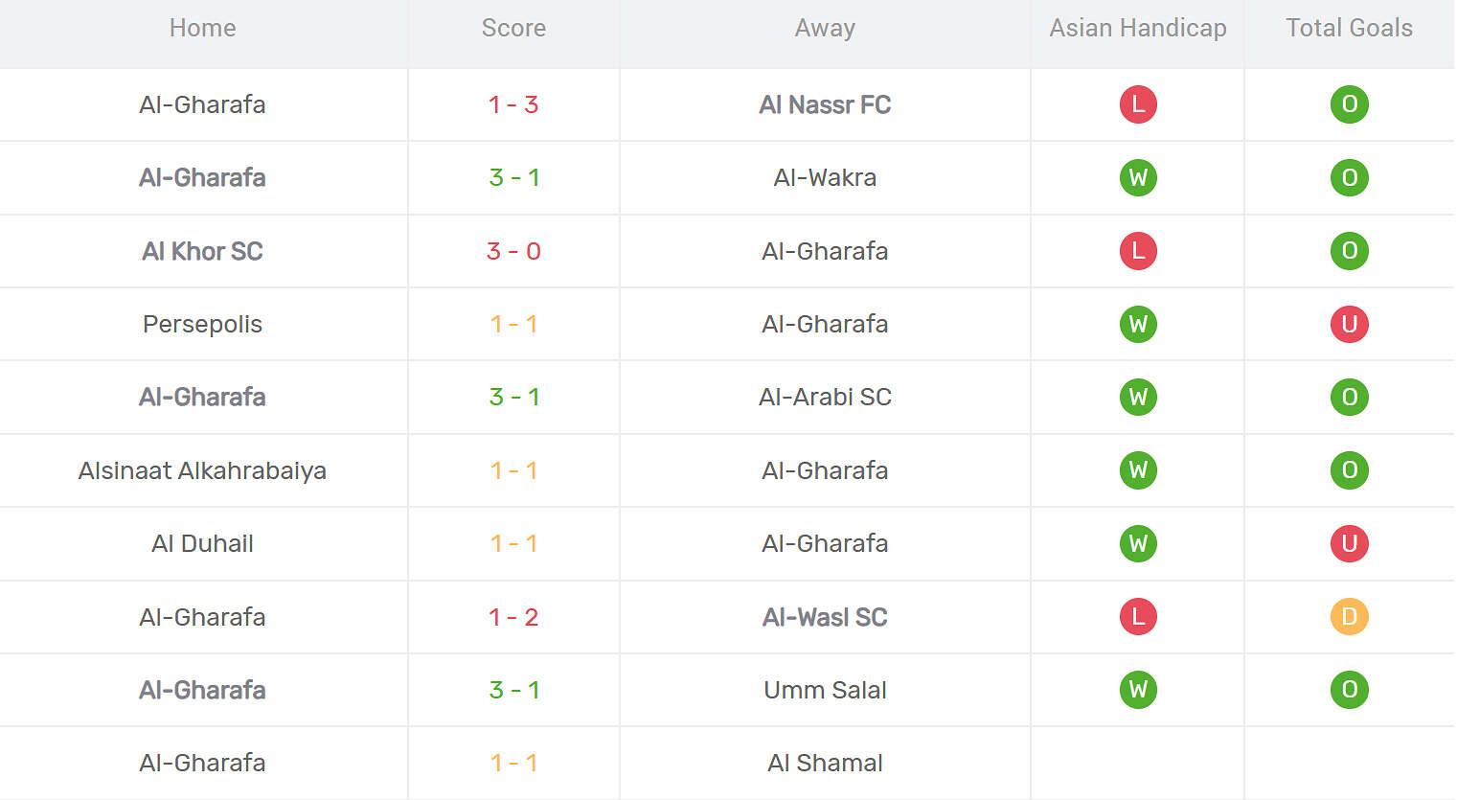The height and width of the screenshot is (800, 1457).
Task: Click the red U total goals badge for Al Duhail match
Action: point(1349,543)
